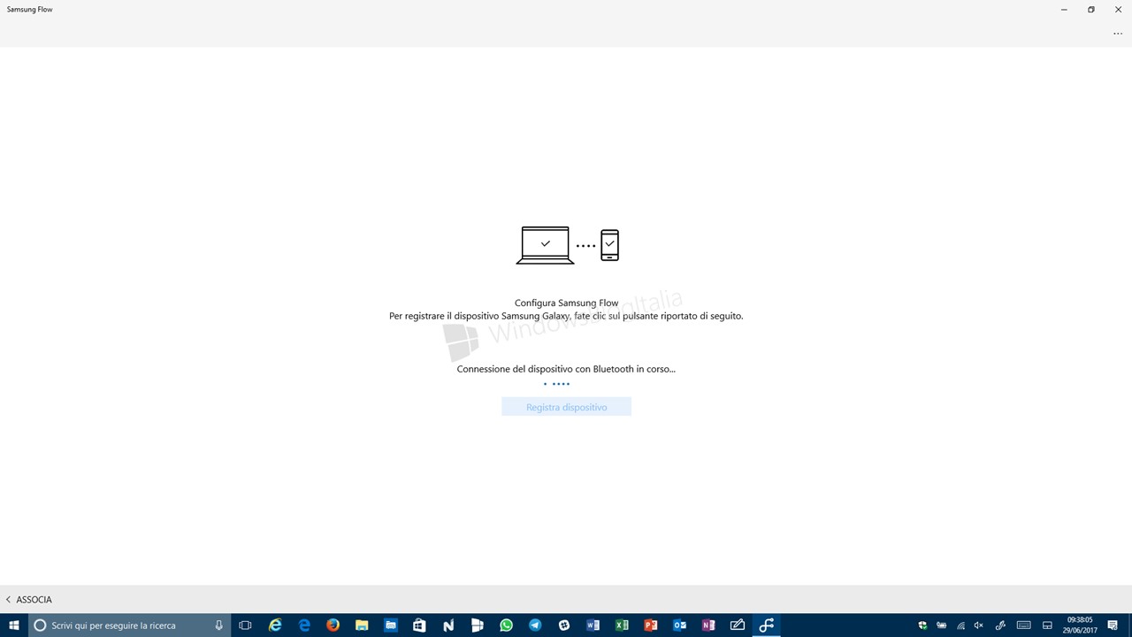The image size is (1132, 637).
Task: Click the Samsung Flow taskbar icon
Action: tap(767, 625)
